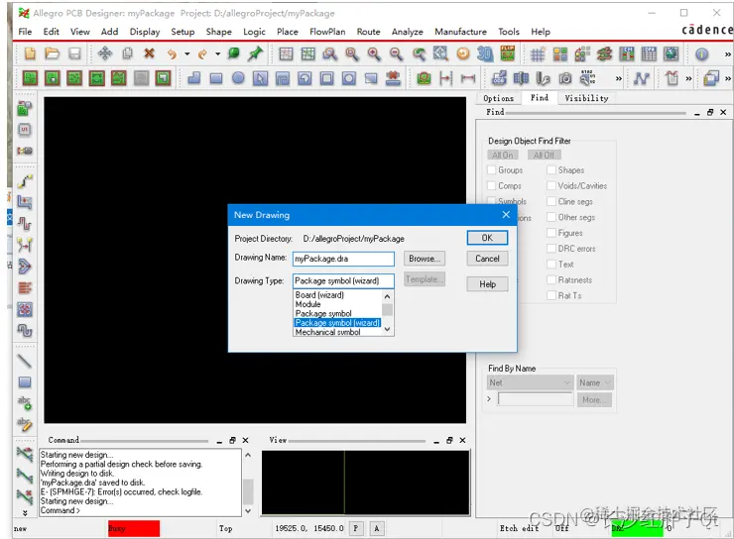Screen dimensions: 734x539
Task: Click the red Busy status indicator
Action: (x=134, y=528)
